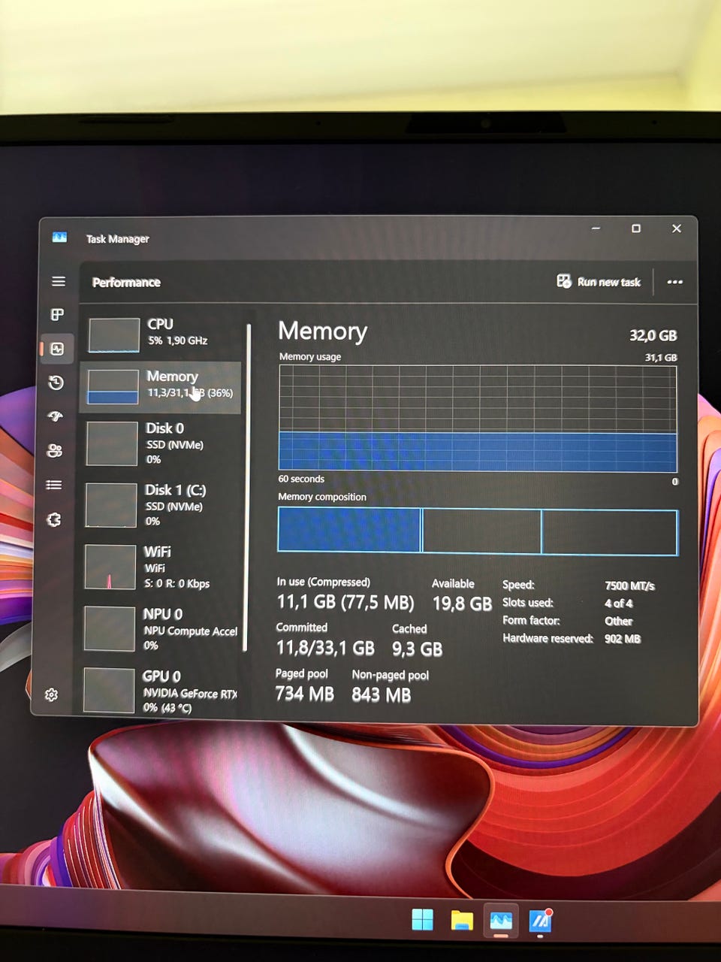Click Run new task button

coord(599,282)
